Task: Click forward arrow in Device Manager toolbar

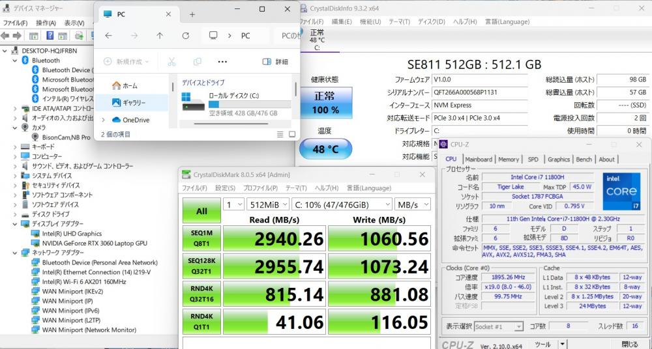Action: click(17, 36)
